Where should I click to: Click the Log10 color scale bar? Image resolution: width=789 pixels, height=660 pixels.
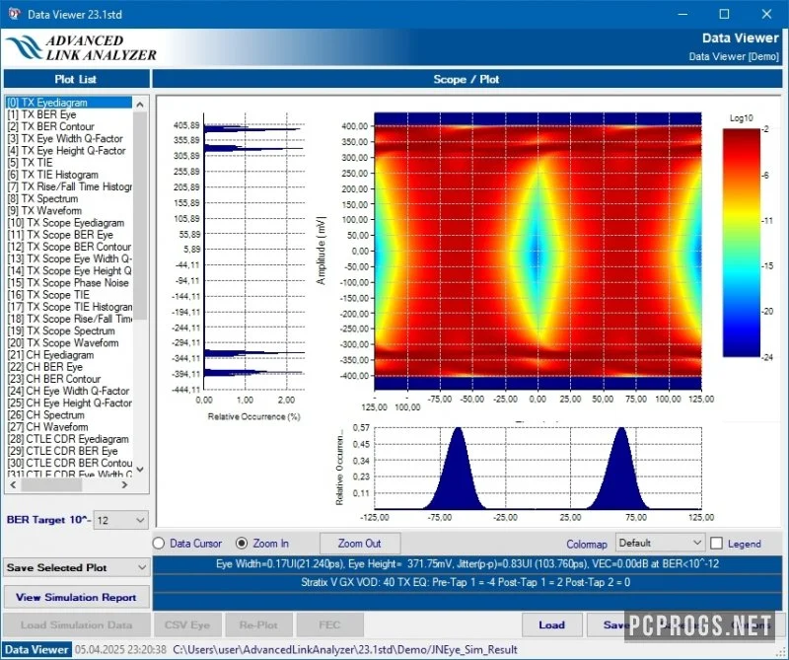[x=742, y=243]
